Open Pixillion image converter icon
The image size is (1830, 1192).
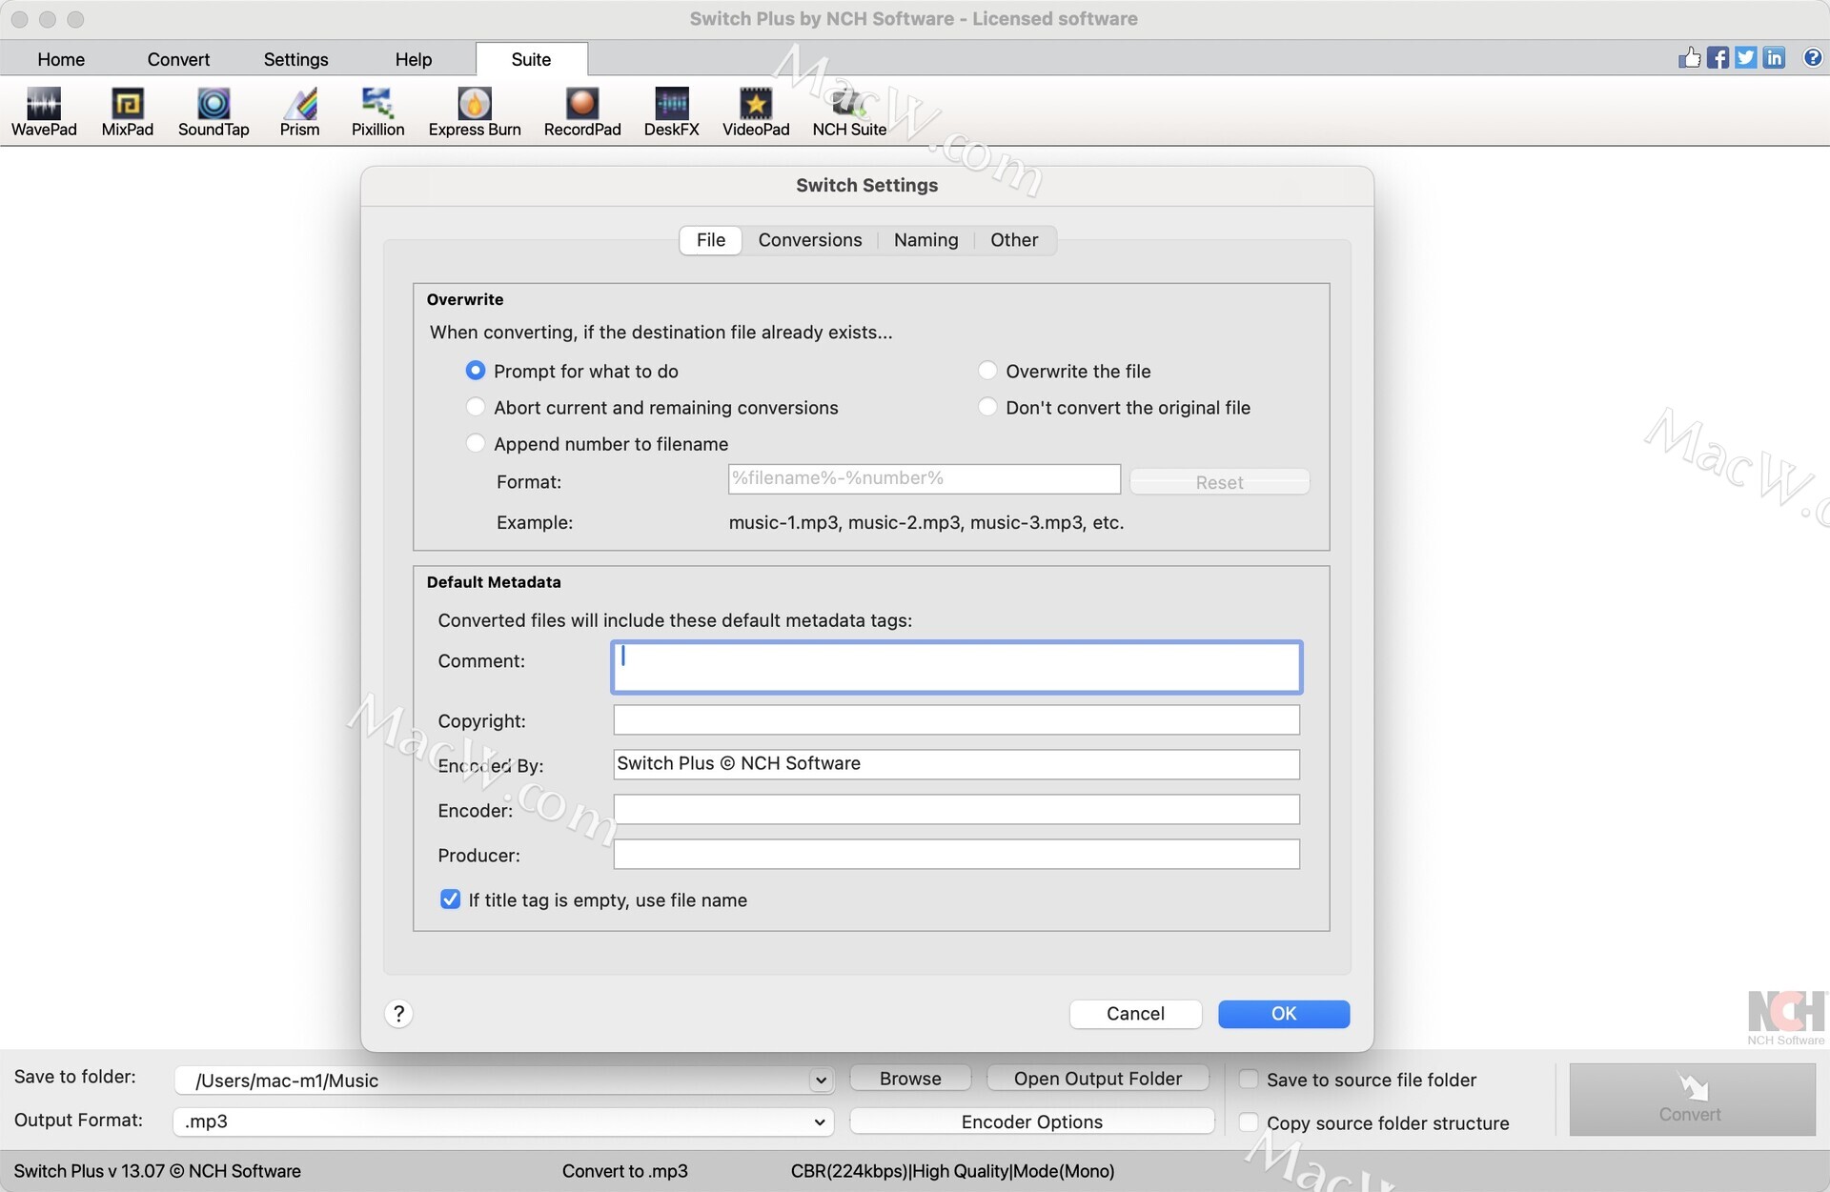tap(377, 111)
